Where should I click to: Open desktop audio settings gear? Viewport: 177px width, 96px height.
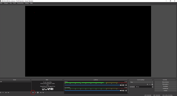click(126, 91)
